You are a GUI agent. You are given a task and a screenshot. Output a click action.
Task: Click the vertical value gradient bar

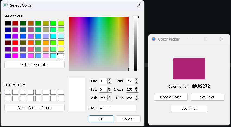coord(135,44)
